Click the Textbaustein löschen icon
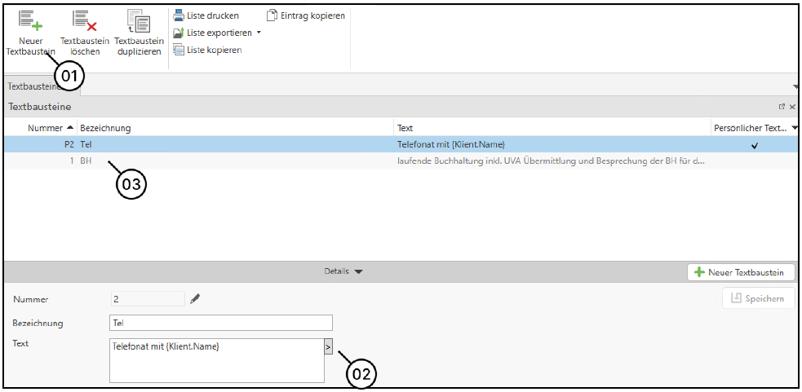 (x=84, y=21)
